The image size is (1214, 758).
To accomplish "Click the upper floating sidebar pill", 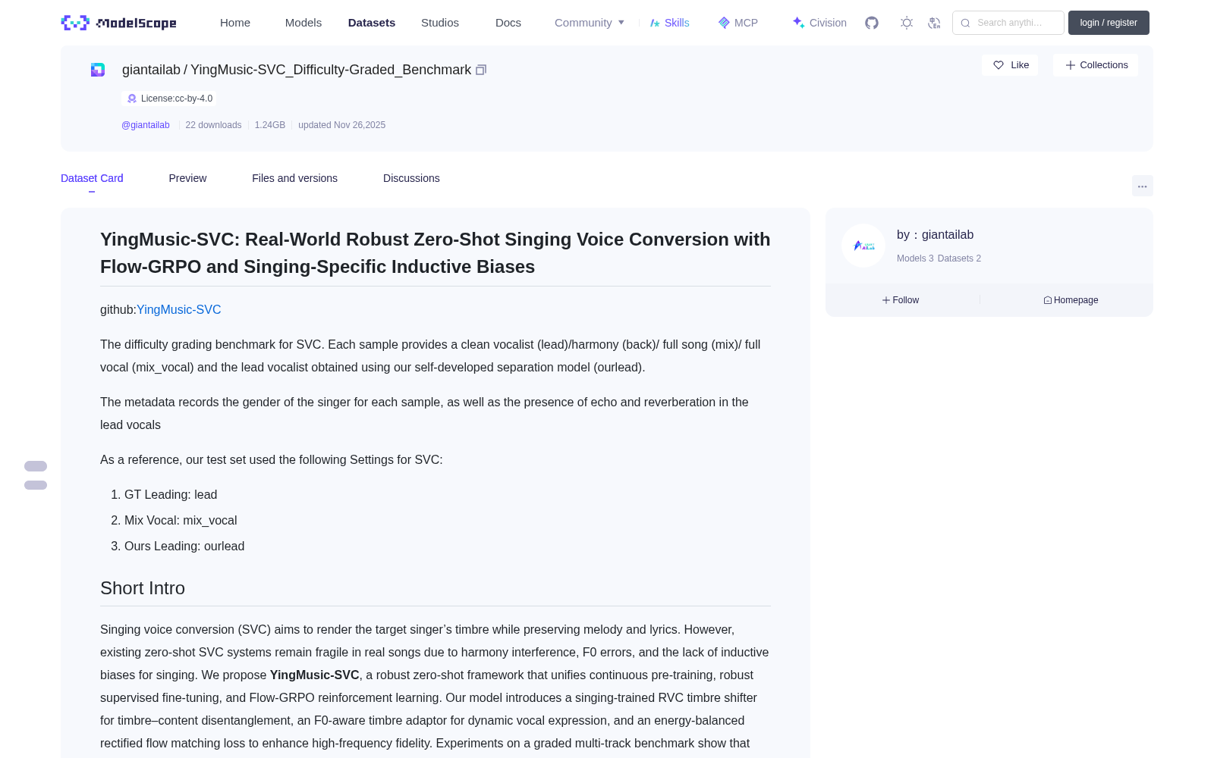I will (36, 466).
